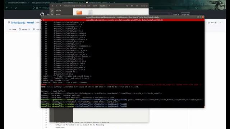230x129 pixels.
Task: Click the bookmark star in the address bar
Action: [x=197, y=8]
